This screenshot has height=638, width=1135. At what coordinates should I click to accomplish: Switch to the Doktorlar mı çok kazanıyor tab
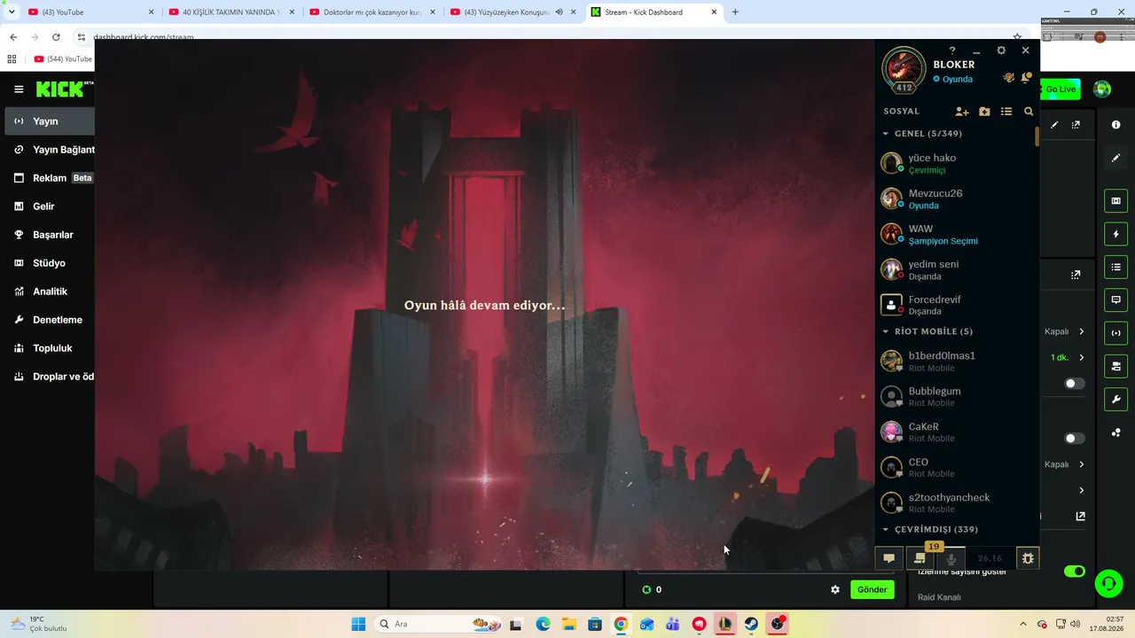(x=372, y=12)
